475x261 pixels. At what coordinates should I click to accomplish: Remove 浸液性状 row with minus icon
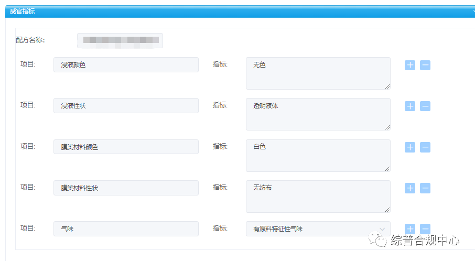coord(425,106)
